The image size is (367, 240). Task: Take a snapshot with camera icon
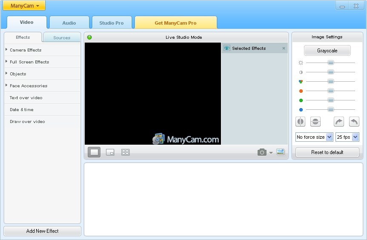coord(262,152)
